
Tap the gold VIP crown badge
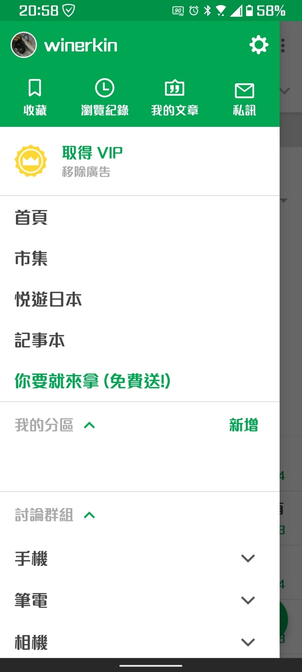31,161
